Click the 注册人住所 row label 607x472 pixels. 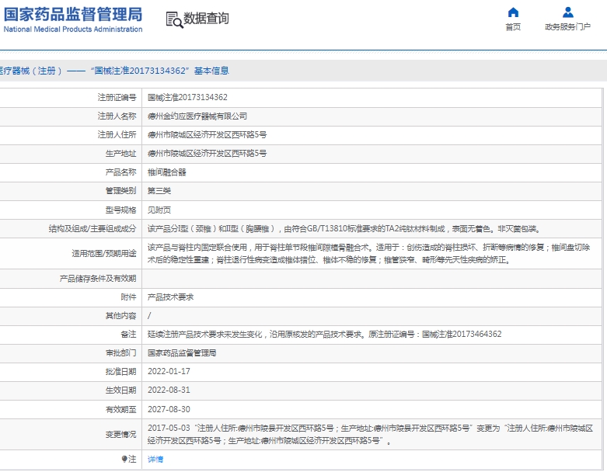point(117,134)
